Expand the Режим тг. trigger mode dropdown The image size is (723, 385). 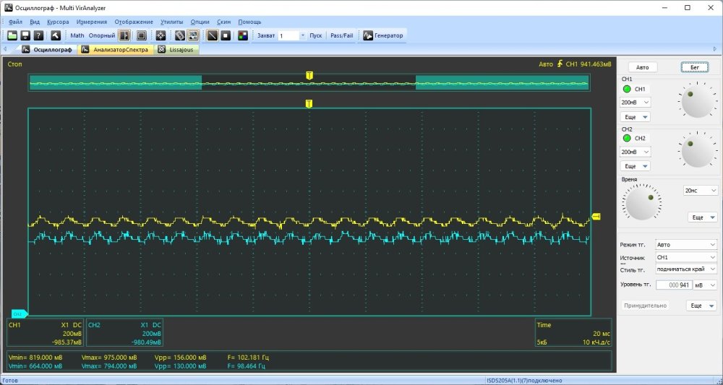click(x=685, y=244)
